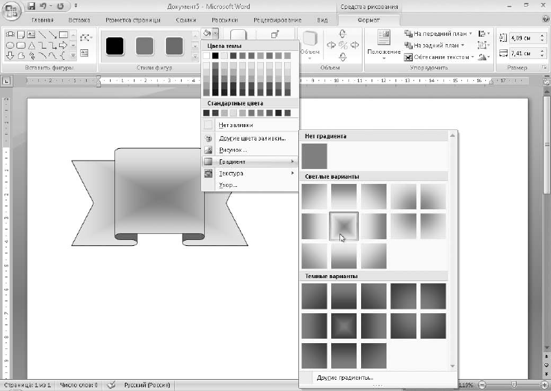
Task: Expand the Shape Fill dropdown arrow
Action: (215, 34)
